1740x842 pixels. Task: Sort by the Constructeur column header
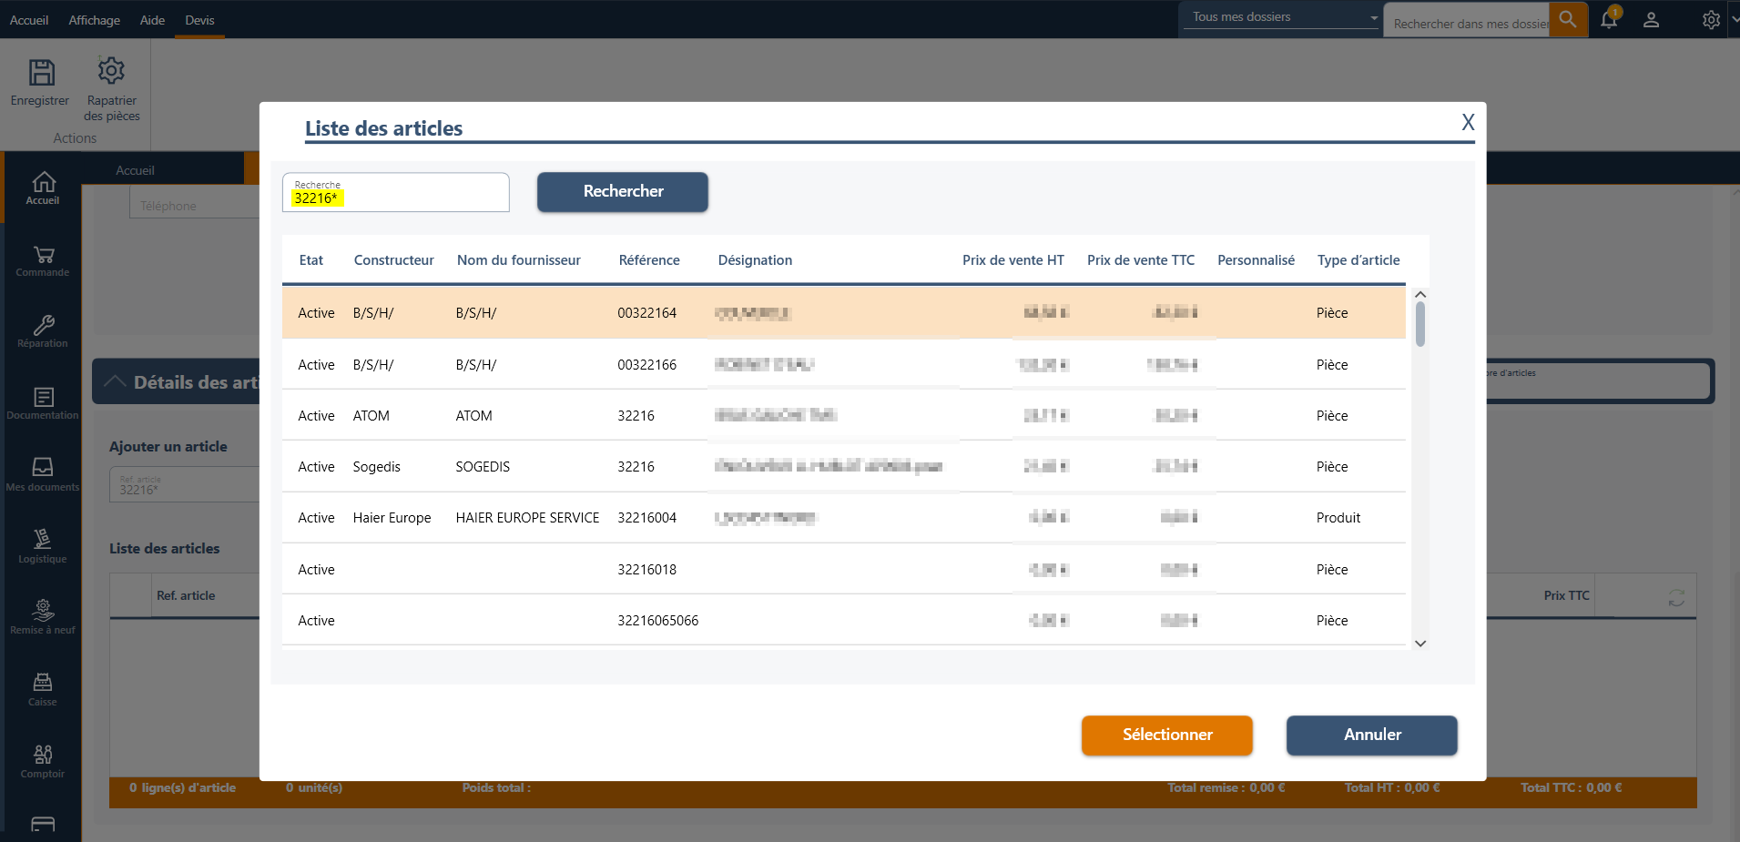click(x=394, y=260)
